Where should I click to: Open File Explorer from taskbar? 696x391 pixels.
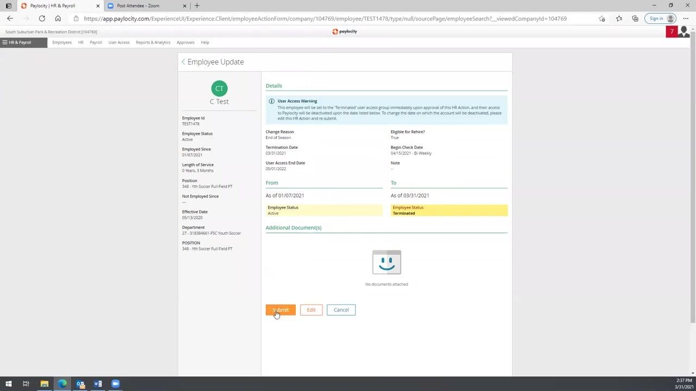pos(45,384)
